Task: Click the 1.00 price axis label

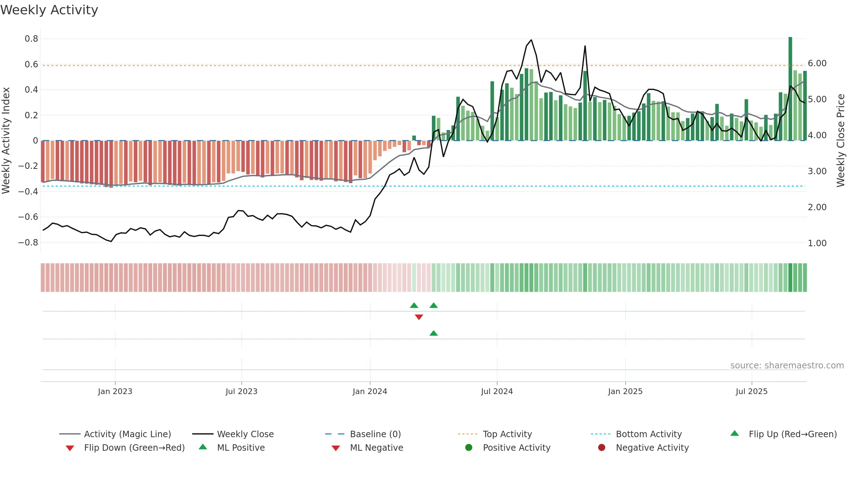Action: (x=817, y=243)
